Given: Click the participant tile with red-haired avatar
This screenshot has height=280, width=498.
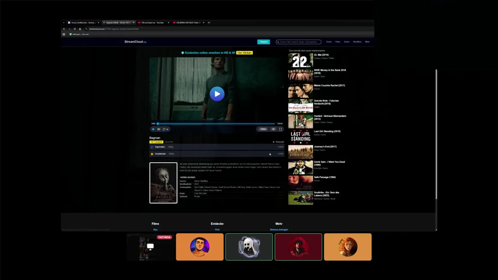Looking at the screenshot, I should 348,247.
